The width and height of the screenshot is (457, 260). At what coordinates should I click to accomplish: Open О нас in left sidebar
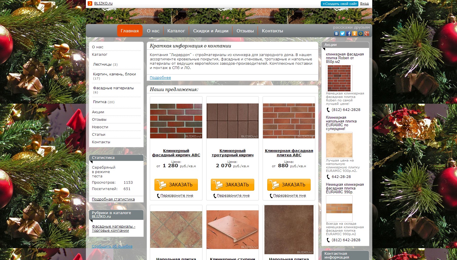(97, 47)
